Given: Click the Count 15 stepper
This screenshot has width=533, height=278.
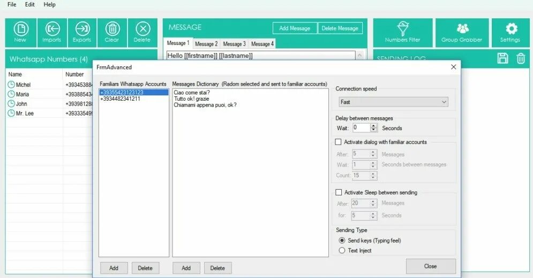Looking at the screenshot, I should point(373,175).
